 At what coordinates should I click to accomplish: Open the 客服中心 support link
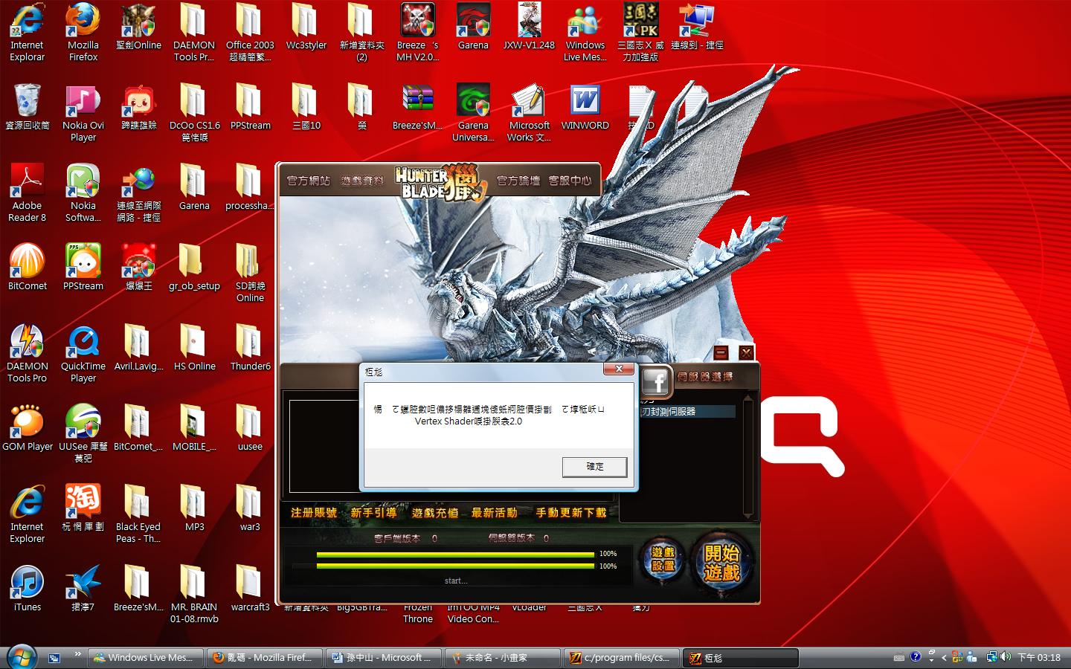coord(570,181)
